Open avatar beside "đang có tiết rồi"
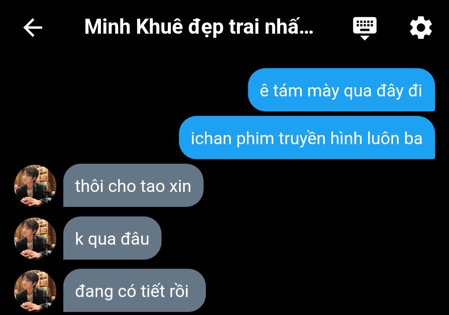 click(x=35, y=290)
